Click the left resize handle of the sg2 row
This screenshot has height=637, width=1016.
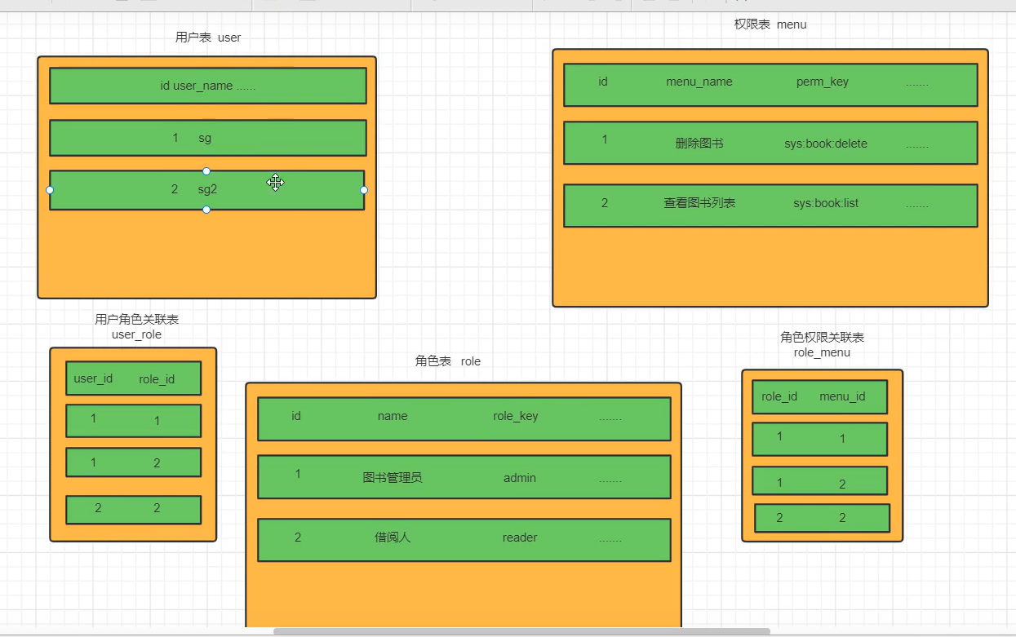(50, 190)
